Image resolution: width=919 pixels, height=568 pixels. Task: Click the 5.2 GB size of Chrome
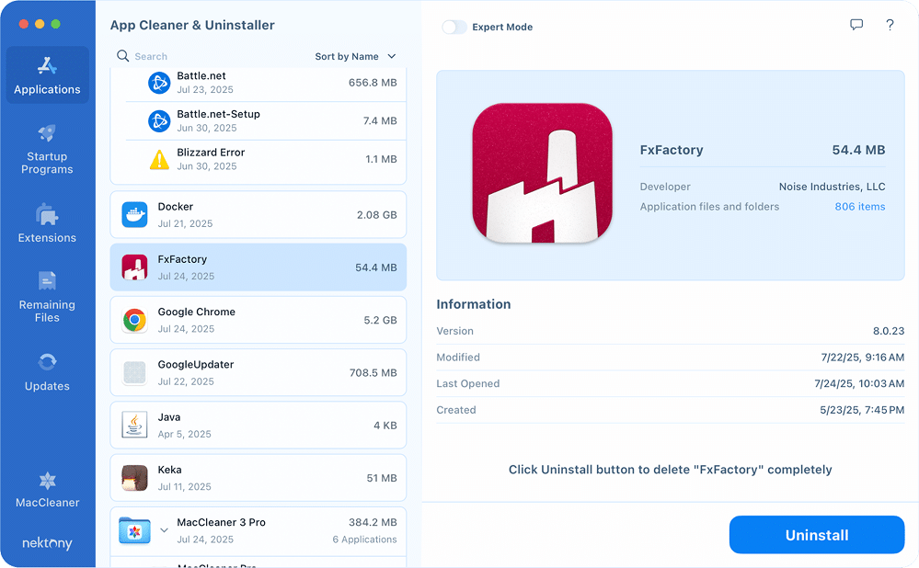point(380,321)
